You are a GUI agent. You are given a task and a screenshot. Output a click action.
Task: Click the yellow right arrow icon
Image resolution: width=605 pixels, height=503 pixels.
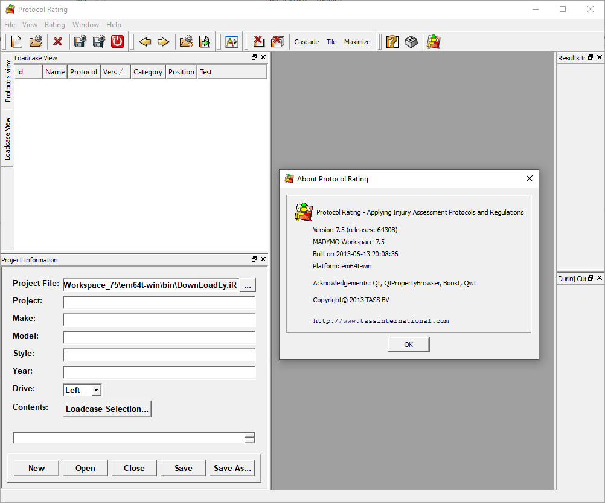tap(163, 42)
